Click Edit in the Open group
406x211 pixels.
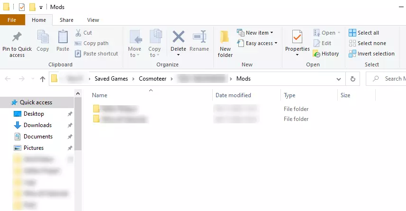pos(322,43)
